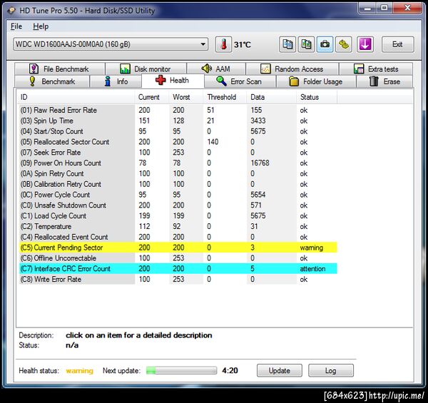Switch to the Info tab
This screenshot has height=403, width=428.
116,81
